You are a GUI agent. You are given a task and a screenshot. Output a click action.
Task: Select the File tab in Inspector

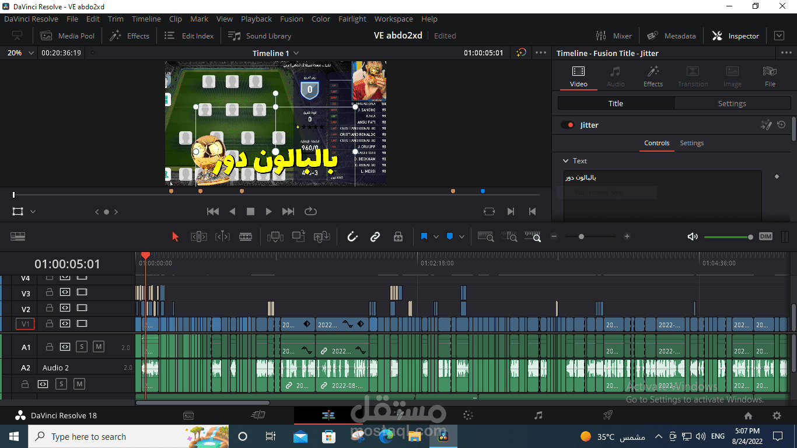(x=770, y=76)
